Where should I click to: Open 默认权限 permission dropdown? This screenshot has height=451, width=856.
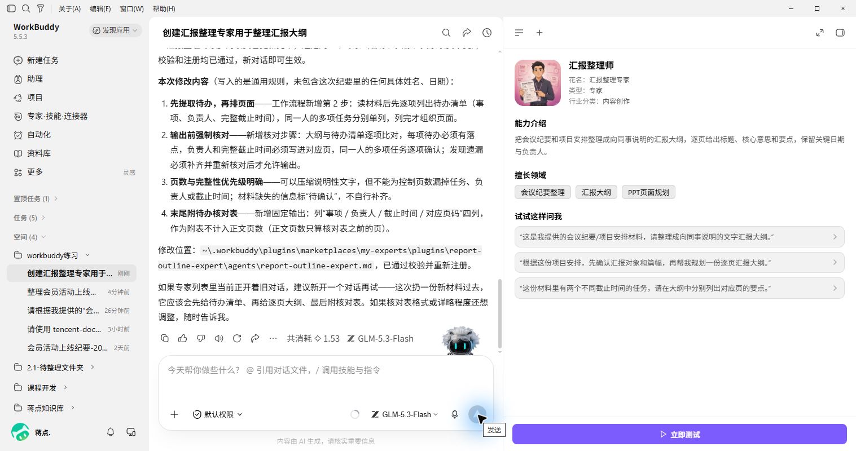pyautogui.click(x=217, y=414)
